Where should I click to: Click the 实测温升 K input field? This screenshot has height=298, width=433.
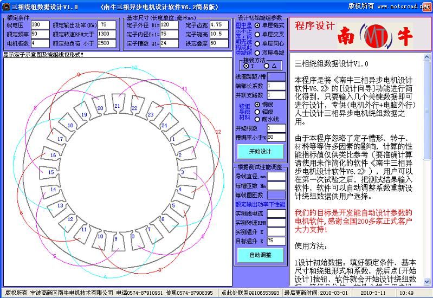pyautogui.click(x=276, y=232)
